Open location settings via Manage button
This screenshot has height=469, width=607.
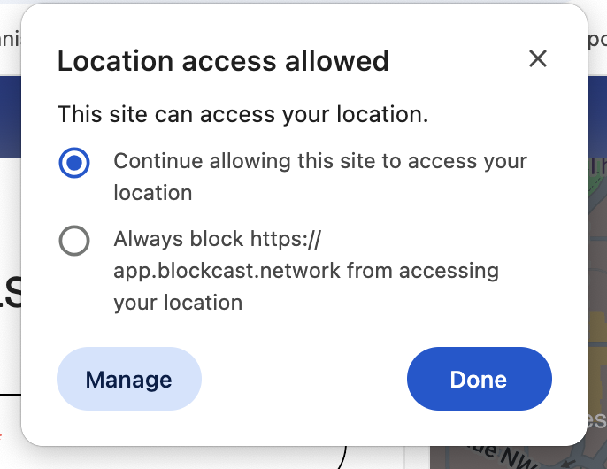[x=129, y=379]
